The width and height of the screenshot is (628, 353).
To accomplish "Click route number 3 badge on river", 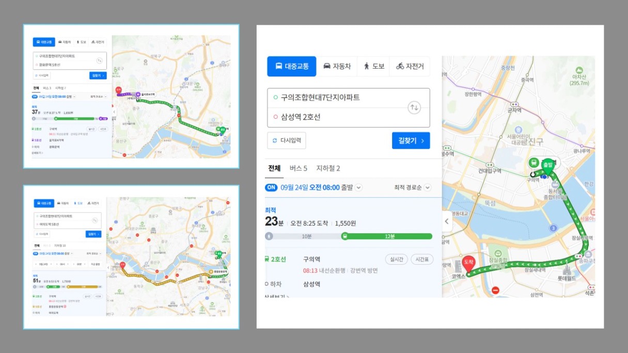I will (x=554, y=228).
